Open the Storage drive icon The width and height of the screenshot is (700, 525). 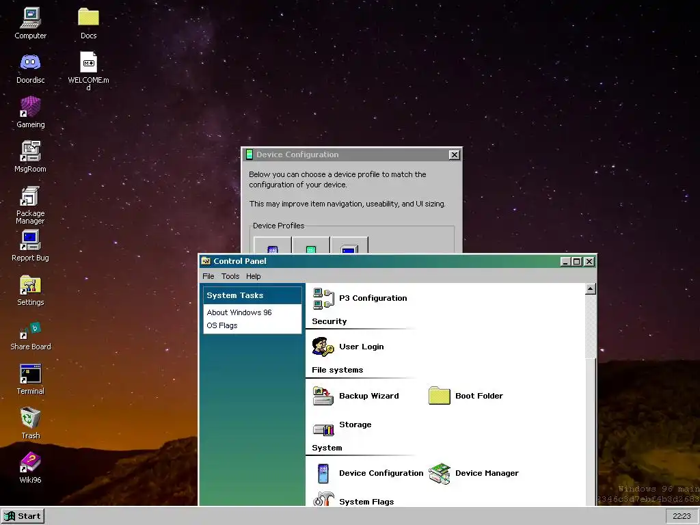pyautogui.click(x=323, y=429)
